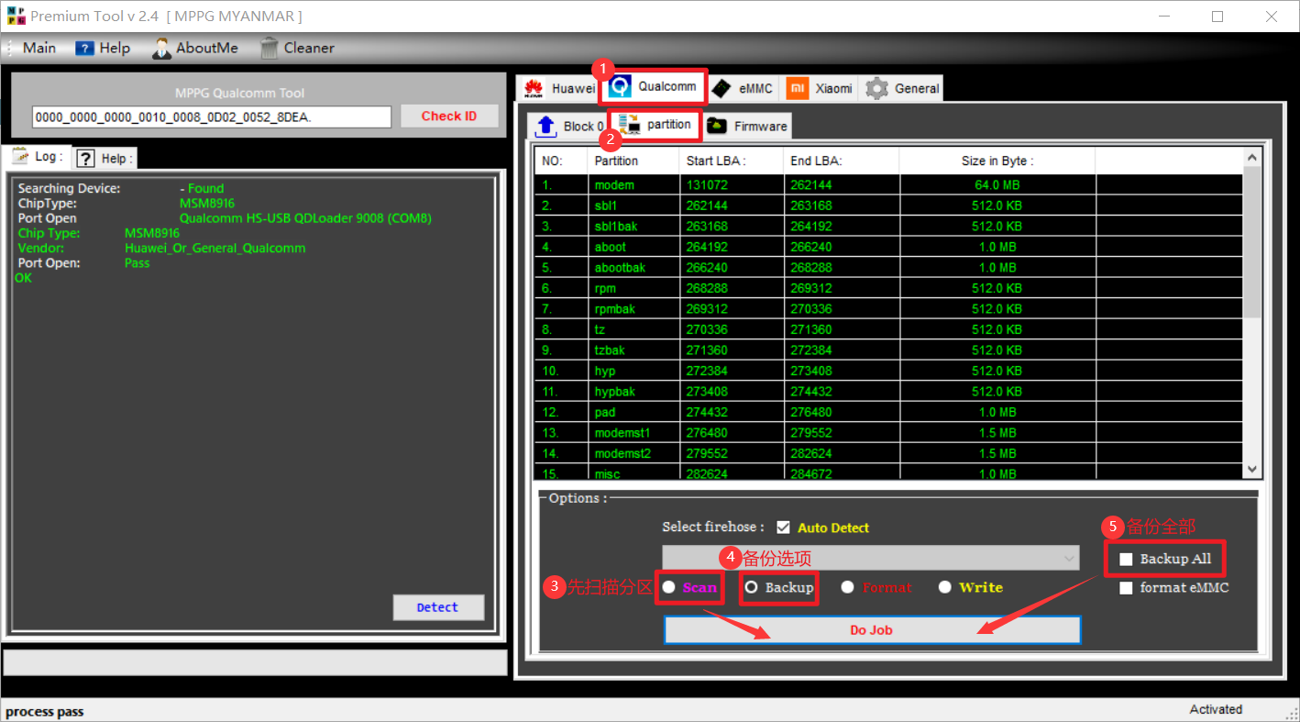Select the abootbak partition name
Image resolution: width=1300 pixels, height=722 pixels.
[620, 268]
